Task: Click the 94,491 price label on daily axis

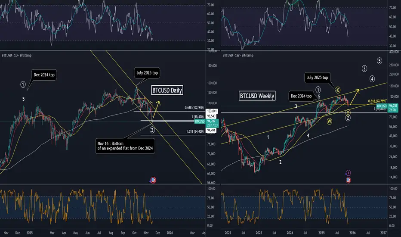Action: (212, 130)
